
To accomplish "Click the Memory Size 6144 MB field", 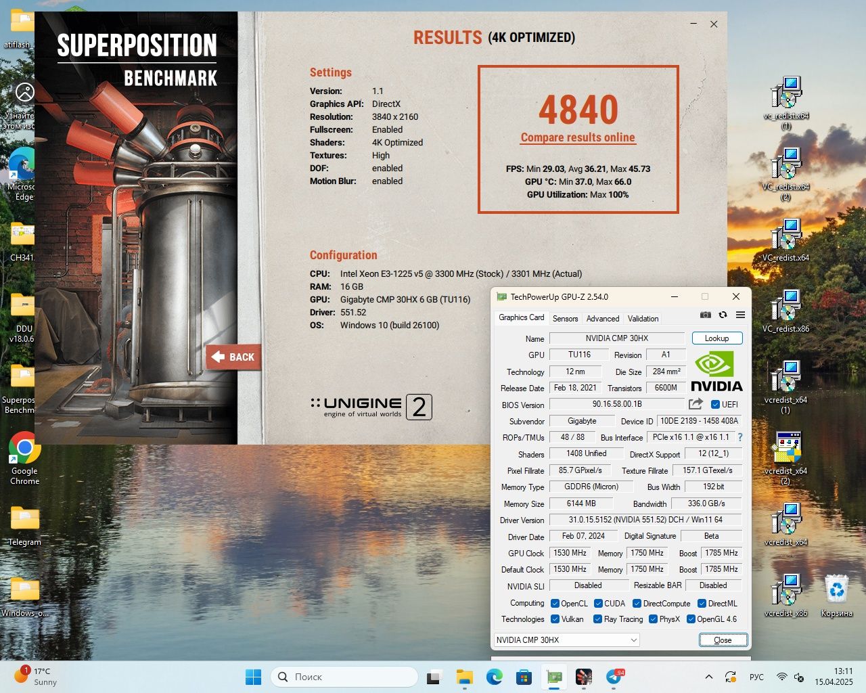I will (581, 504).
